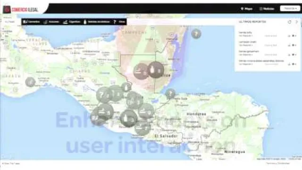The height and width of the screenshot is (170, 302).
Task: Click the question-mark marker in the Caribbean sea
Action: click(196, 34)
